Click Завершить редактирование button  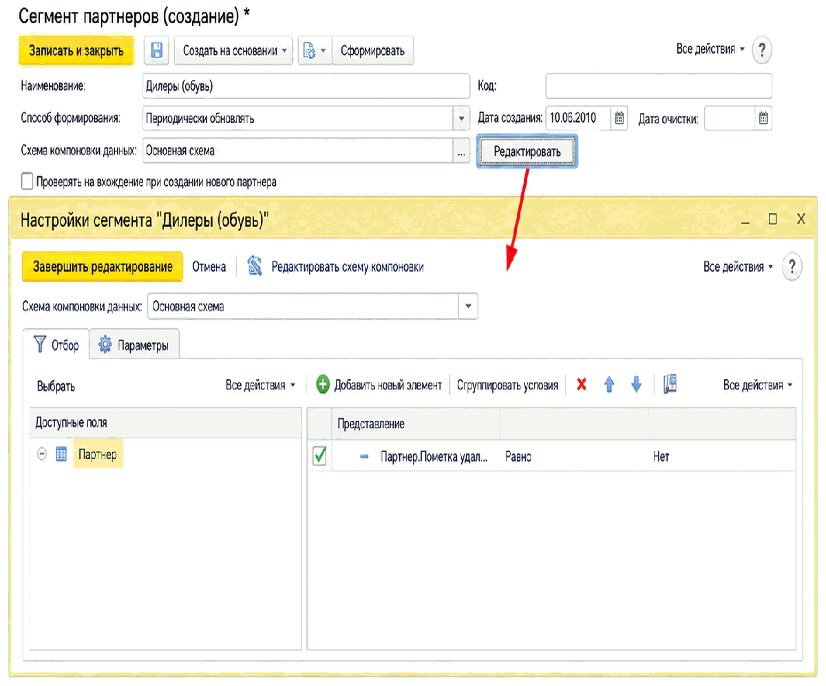pos(103,267)
